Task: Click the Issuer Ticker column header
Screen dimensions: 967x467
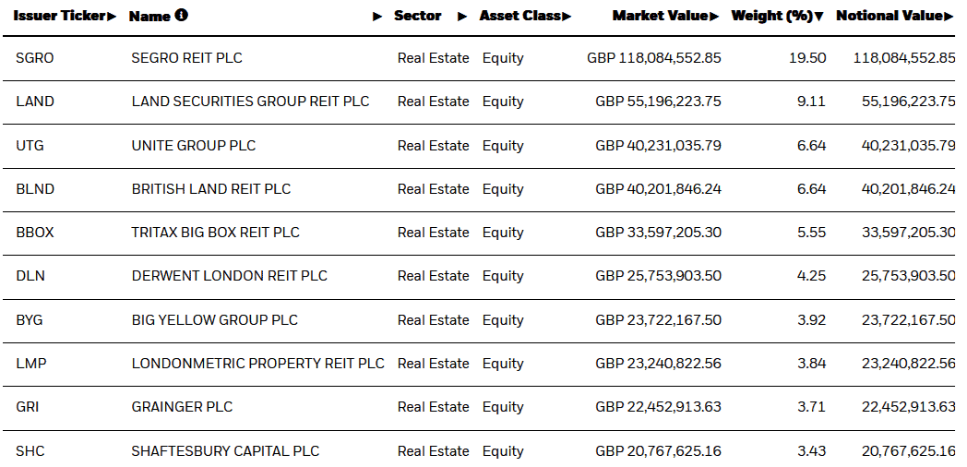Action: (x=60, y=17)
